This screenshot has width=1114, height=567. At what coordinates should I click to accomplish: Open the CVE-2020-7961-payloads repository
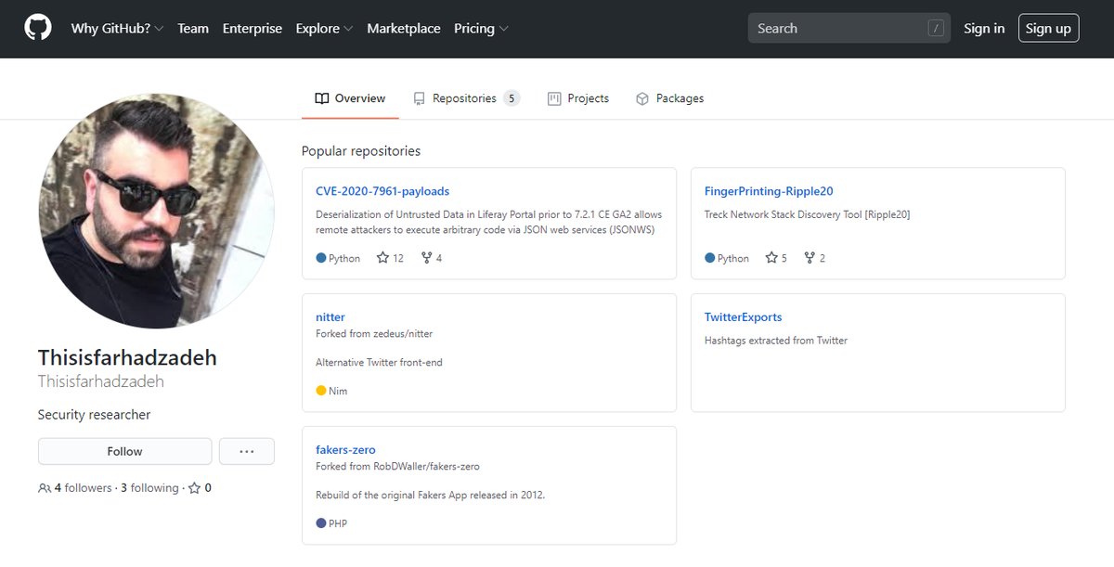382,191
